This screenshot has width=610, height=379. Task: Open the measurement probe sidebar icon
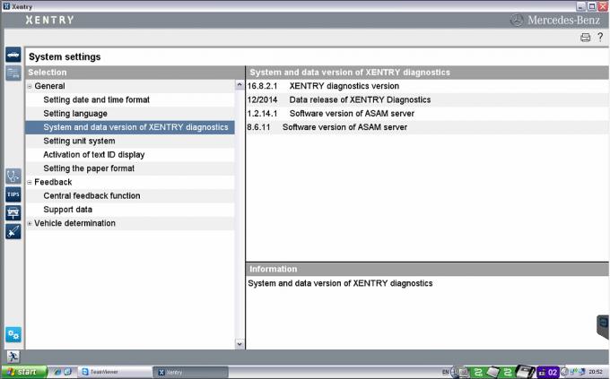(13, 232)
